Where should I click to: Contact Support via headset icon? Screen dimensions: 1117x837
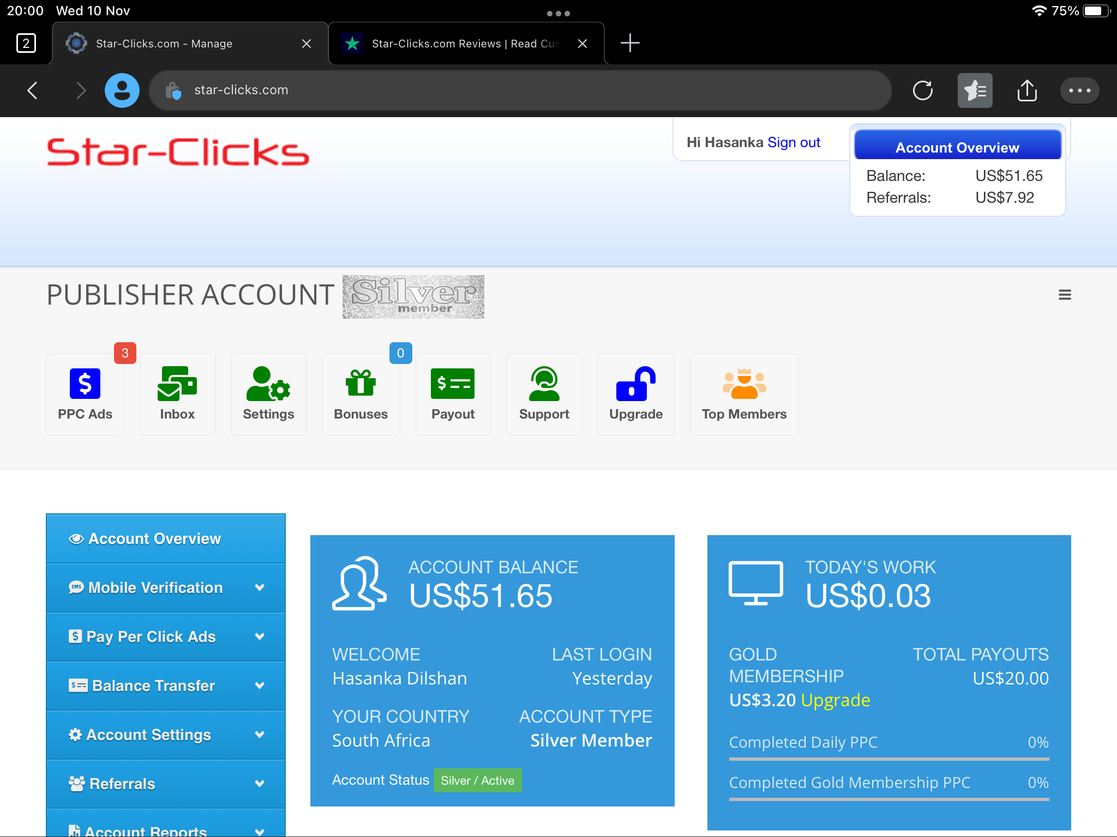pos(544,393)
